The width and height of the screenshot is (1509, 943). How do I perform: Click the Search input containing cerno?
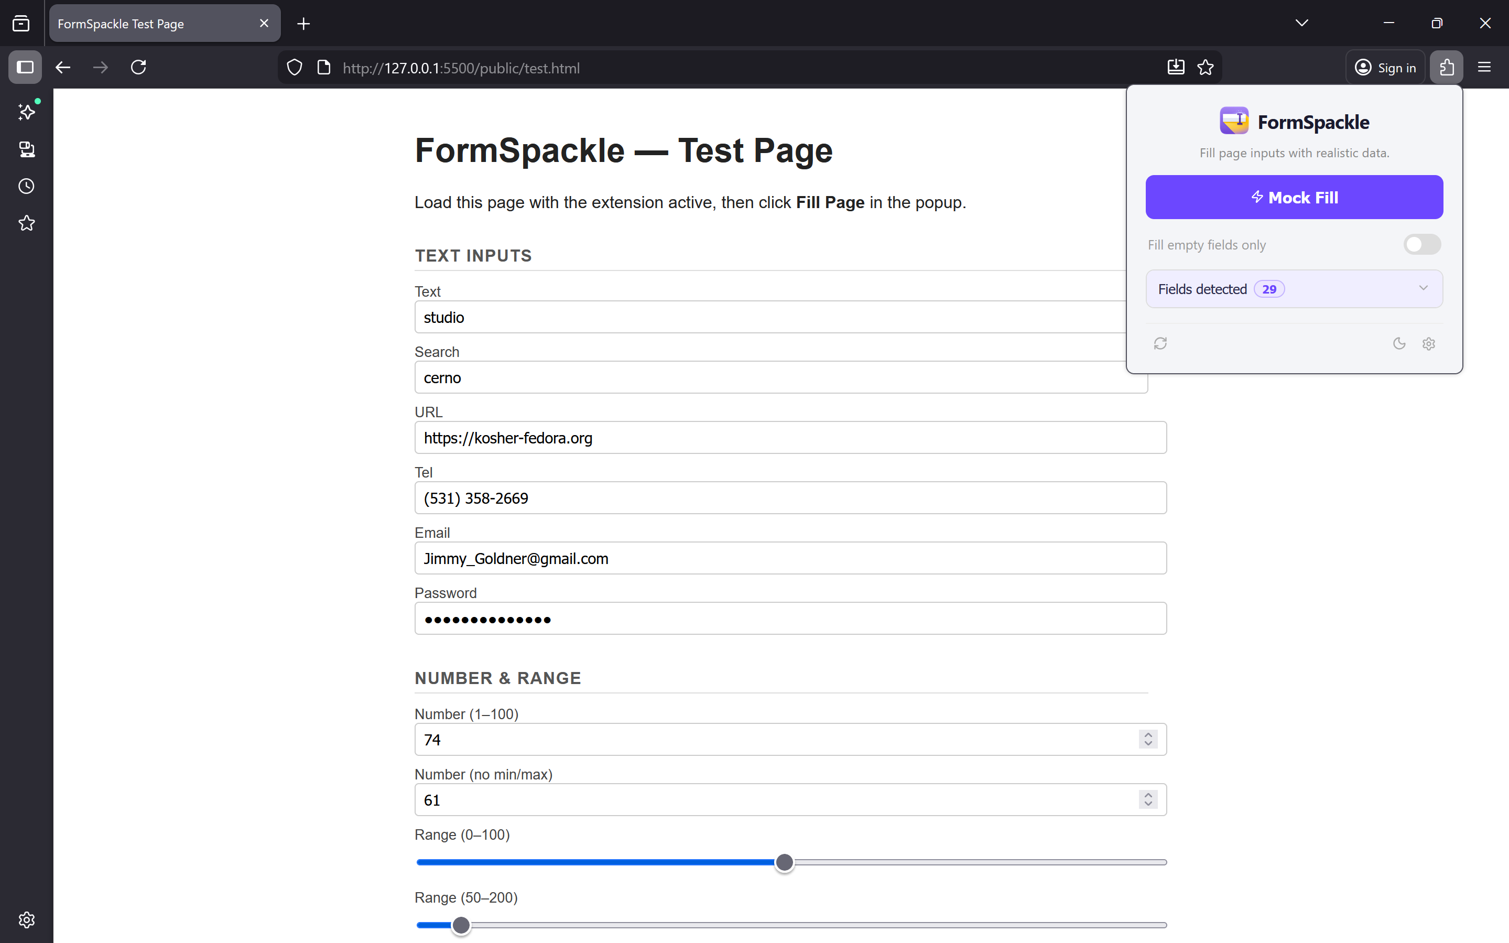pyautogui.click(x=780, y=377)
